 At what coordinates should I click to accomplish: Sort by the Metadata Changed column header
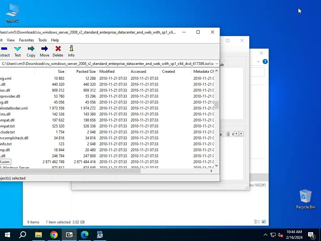tap(203, 72)
